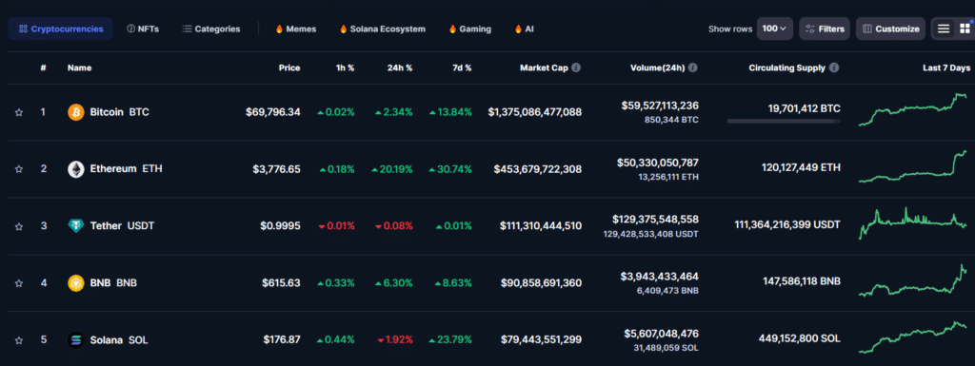This screenshot has height=366, width=975.
Task: Sort by 7d % column
Action: (461, 67)
